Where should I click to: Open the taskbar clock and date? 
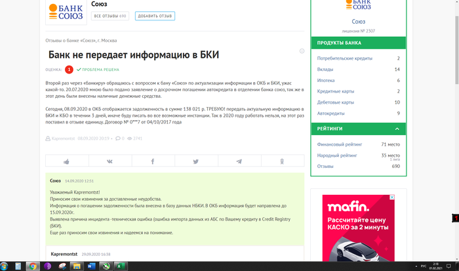[x=435, y=266]
